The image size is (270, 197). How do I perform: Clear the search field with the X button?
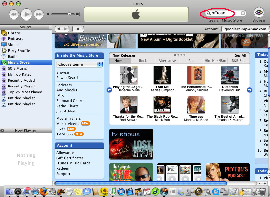point(243,13)
